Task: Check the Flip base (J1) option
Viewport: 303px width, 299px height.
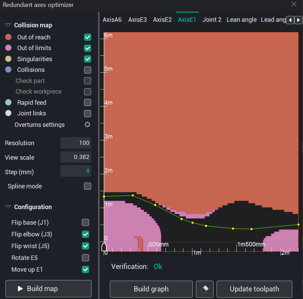Action: click(x=85, y=223)
